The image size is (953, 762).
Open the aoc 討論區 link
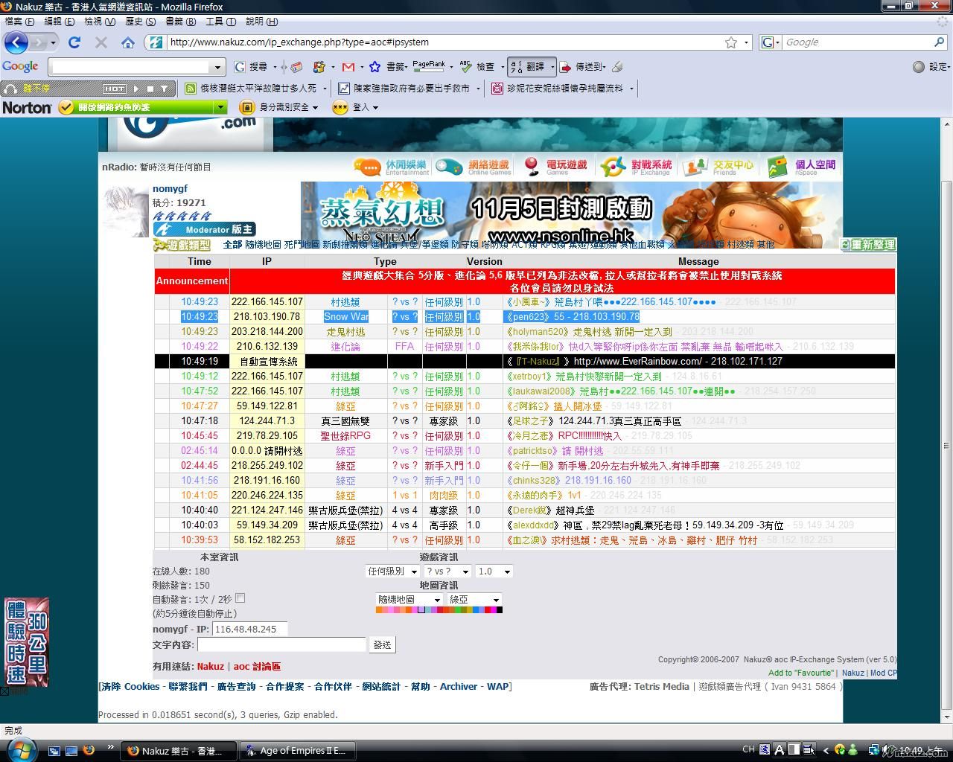click(257, 667)
